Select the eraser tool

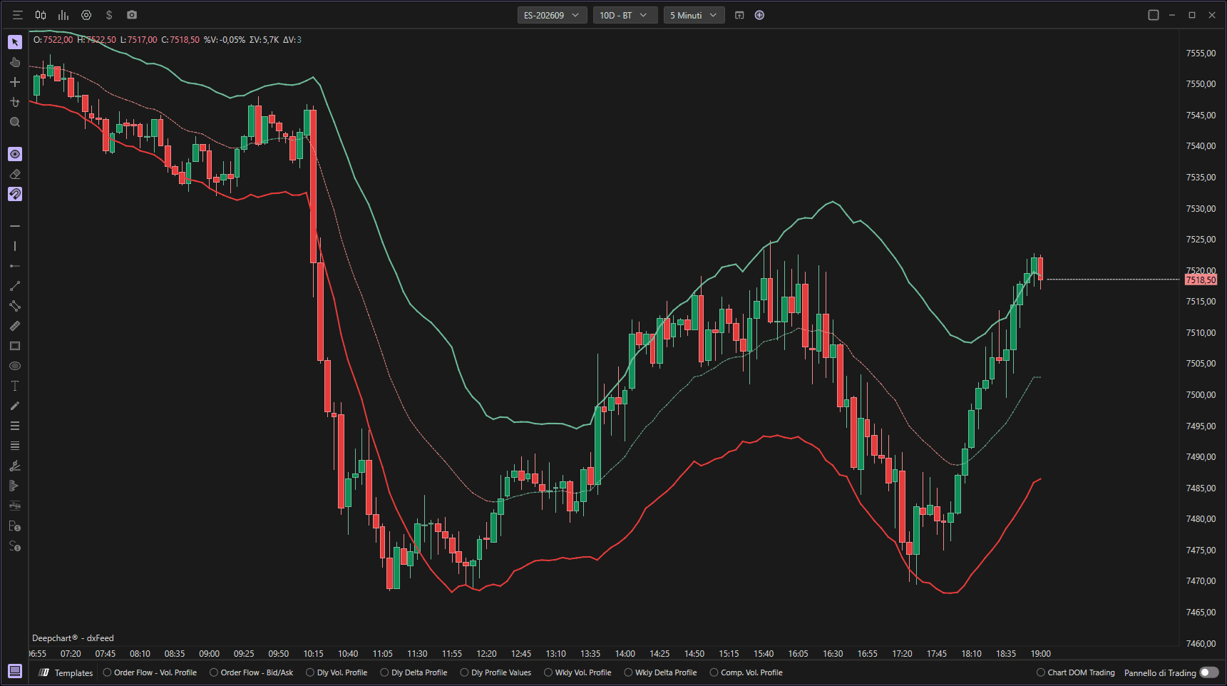pos(15,174)
